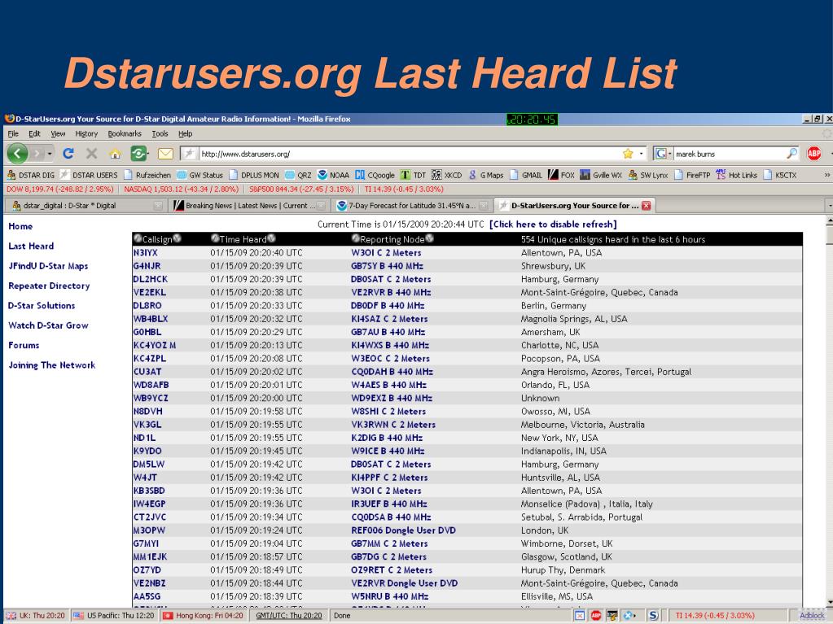Open the FOX bookmark
Image resolution: width=833 pixels, height=624 pixels.
561,175
